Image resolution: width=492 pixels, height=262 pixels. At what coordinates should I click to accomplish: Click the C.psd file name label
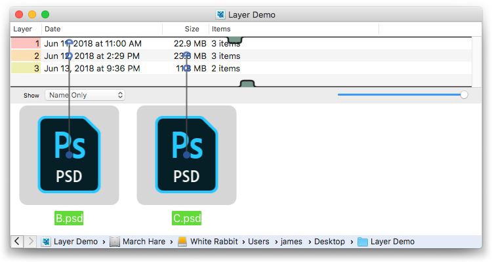[187, 218]
